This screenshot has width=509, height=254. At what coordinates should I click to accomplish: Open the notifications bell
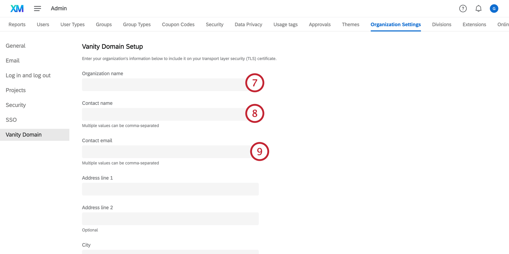478,9
